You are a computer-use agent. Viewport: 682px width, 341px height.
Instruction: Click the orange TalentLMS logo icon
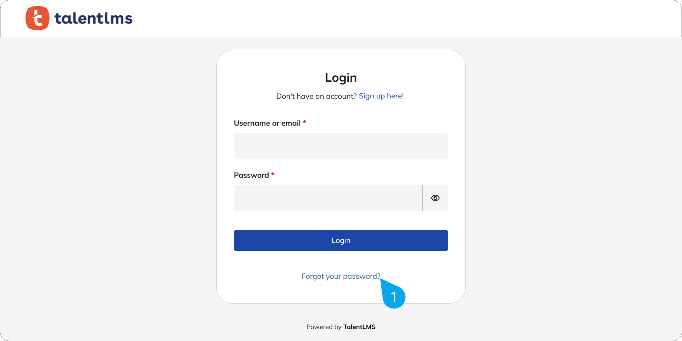37,18
